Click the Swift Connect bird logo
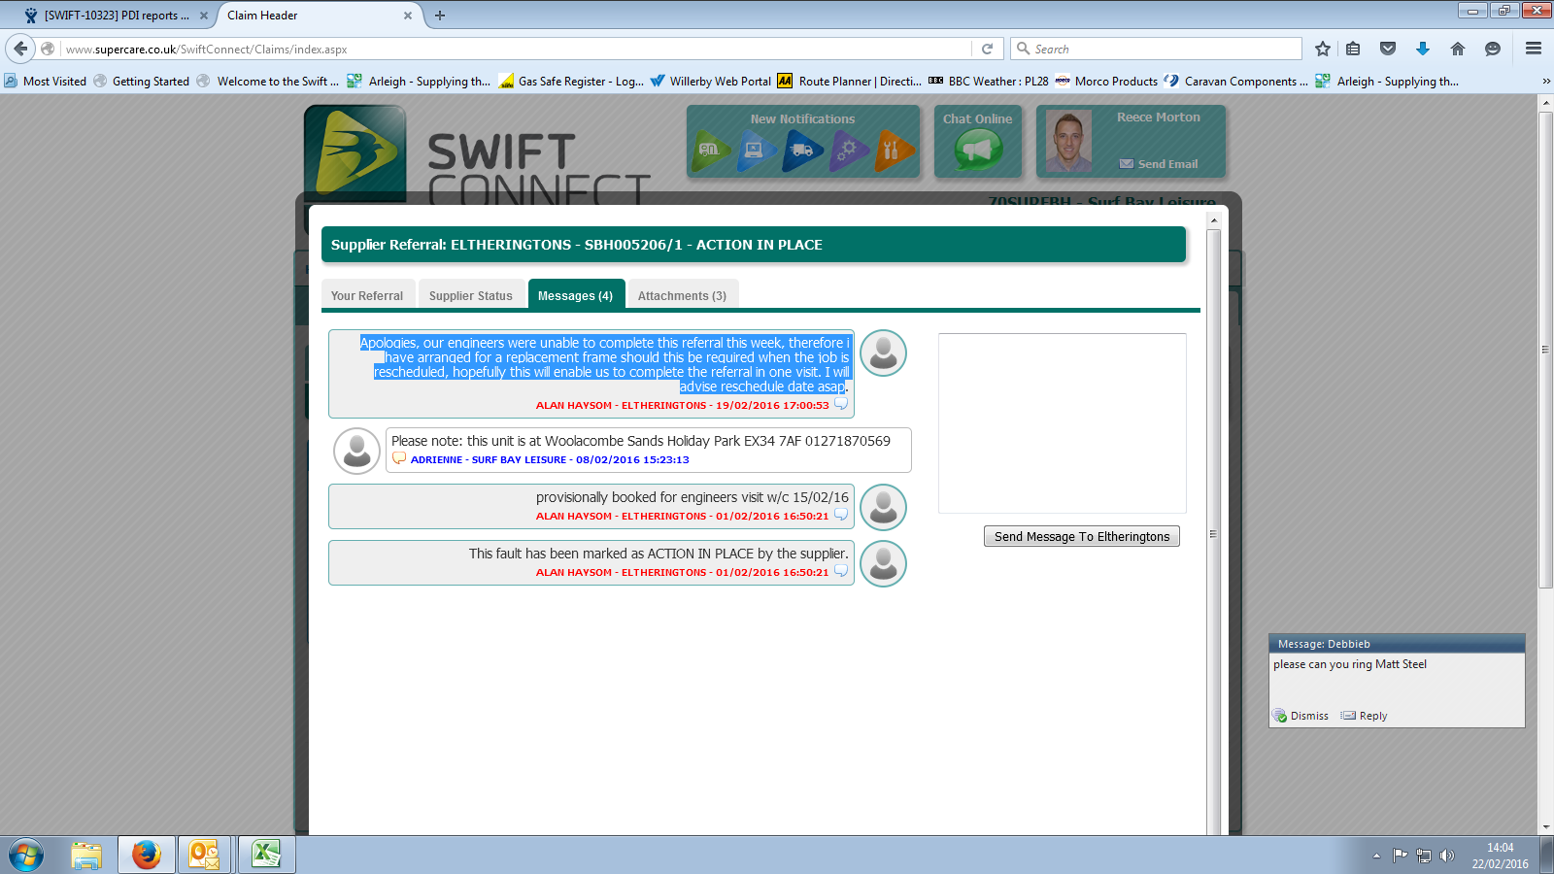 click(x=355, y=153)
